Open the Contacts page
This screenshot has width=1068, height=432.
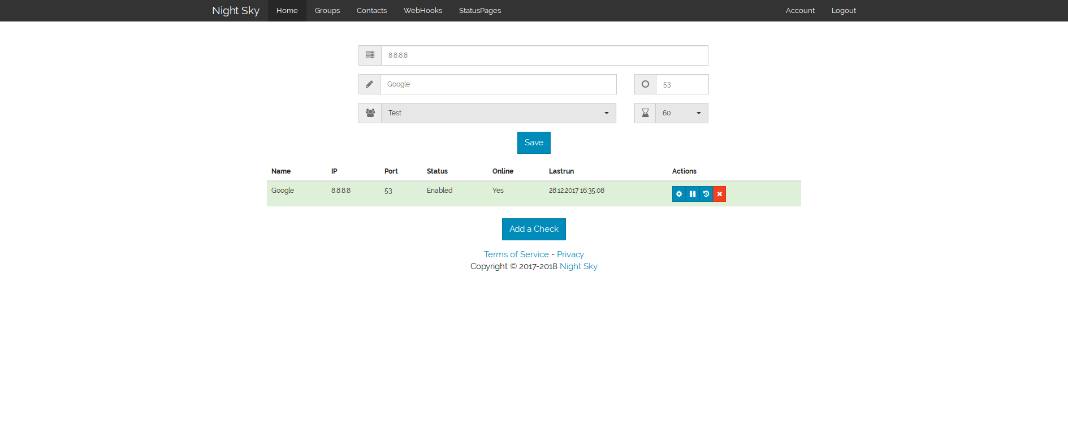372,11
